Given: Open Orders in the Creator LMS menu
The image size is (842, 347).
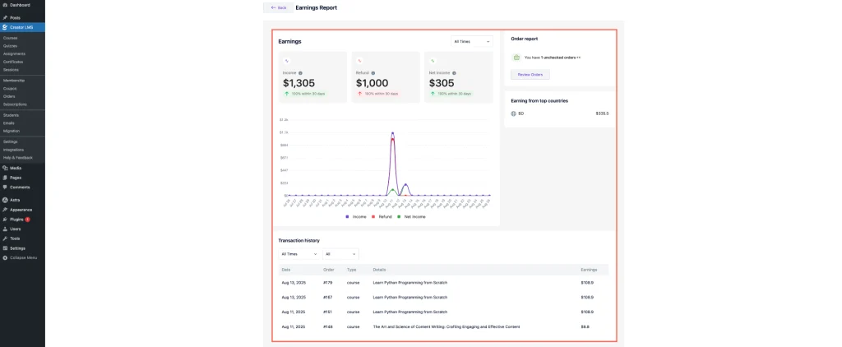Looking at the screenshot, I should tap(9, 96).
